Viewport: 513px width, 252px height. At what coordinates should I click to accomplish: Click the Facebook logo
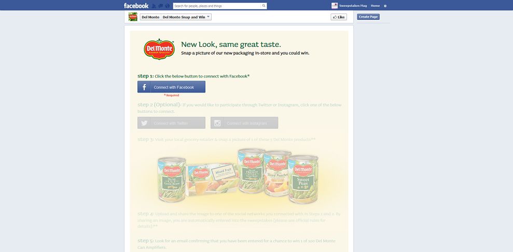[136, 6]
